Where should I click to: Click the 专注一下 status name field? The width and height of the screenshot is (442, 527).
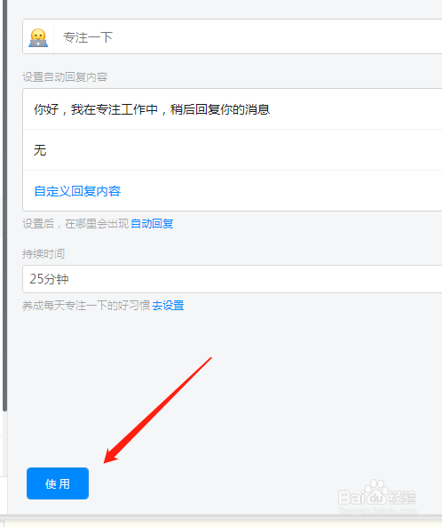(x=248, y=36)
